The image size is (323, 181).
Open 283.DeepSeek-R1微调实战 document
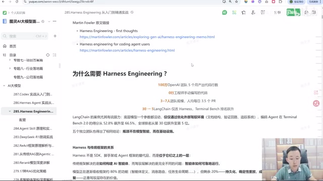pyautogui.click(x=33, y=137)
